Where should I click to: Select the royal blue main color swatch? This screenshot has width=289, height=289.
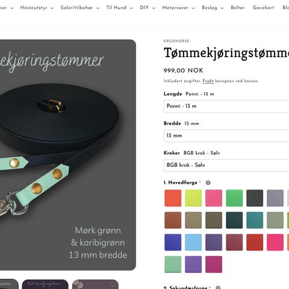pyautogui.click(x=173, y=242)
